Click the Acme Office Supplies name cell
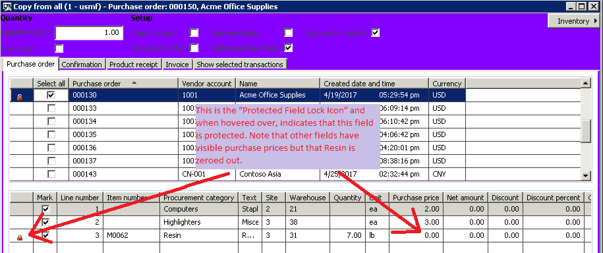This screenshot has width=603, height=253. click(x=277, y=95)
